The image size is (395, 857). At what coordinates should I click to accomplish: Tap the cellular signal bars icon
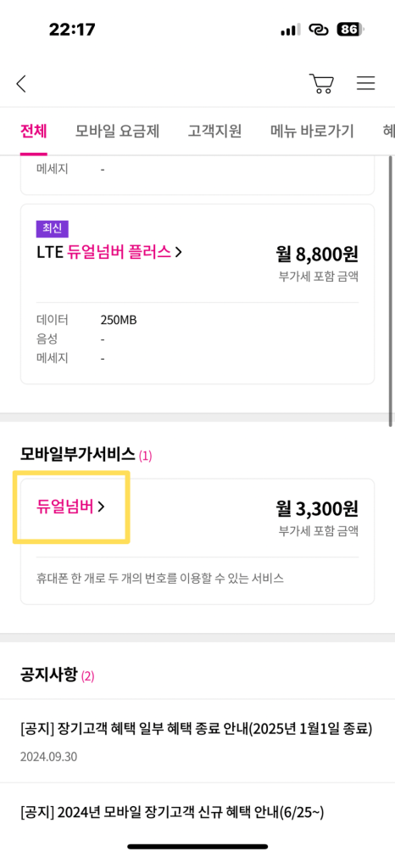coord(291,30)
